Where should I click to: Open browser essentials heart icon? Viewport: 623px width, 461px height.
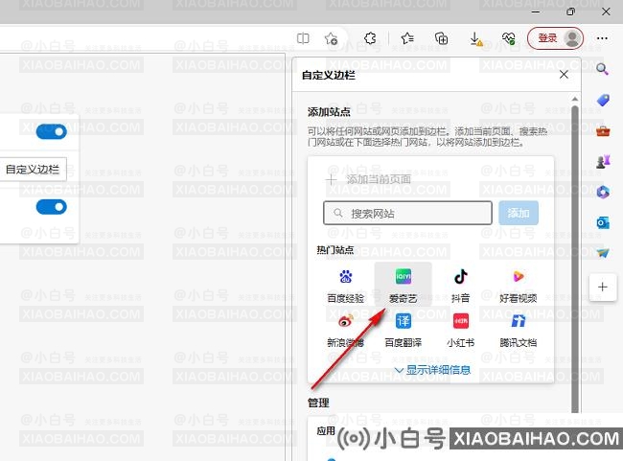pyautogui.click(x=509, y=38)
